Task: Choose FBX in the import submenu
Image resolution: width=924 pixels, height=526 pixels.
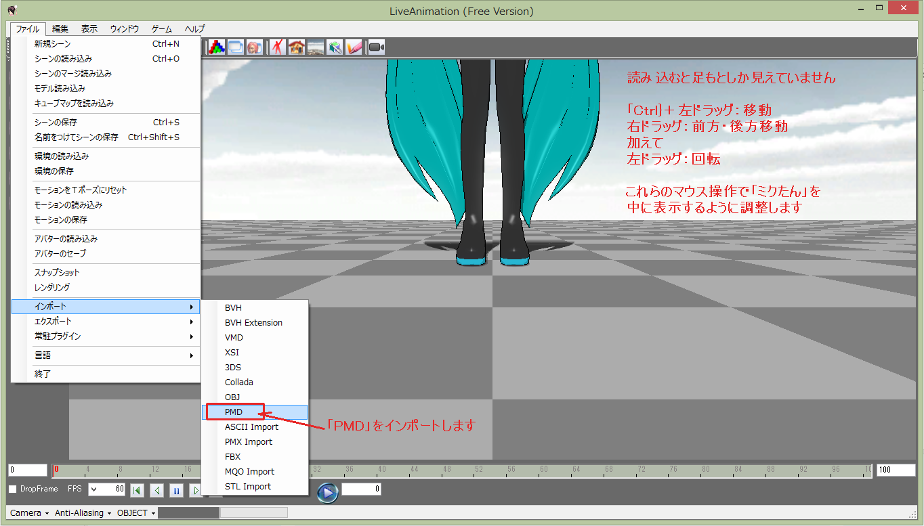Action: (x=255, y=457)
